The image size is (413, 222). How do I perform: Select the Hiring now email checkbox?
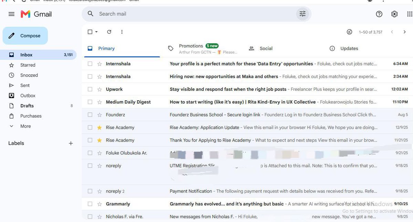pyautogui.click(x=90, y=77)
